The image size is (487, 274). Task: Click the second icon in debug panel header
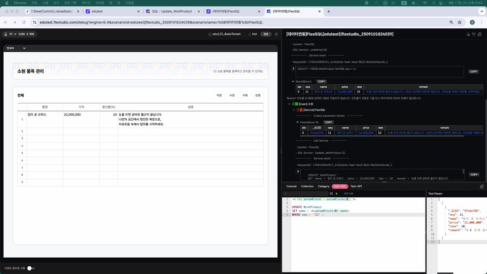pos(474,34)
